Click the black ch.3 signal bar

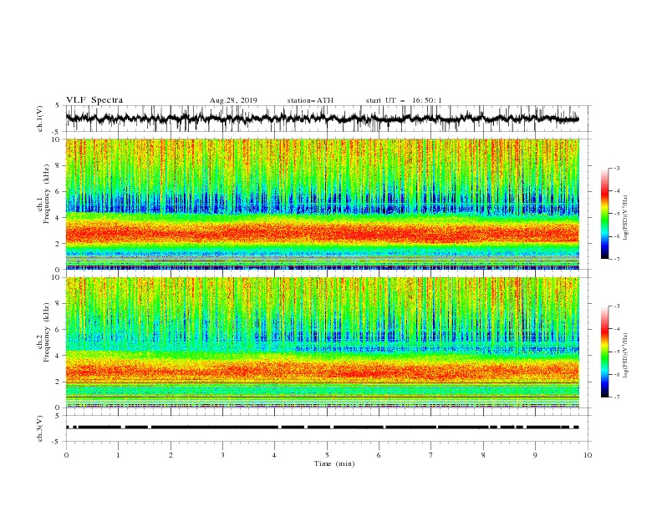(322, 428)
